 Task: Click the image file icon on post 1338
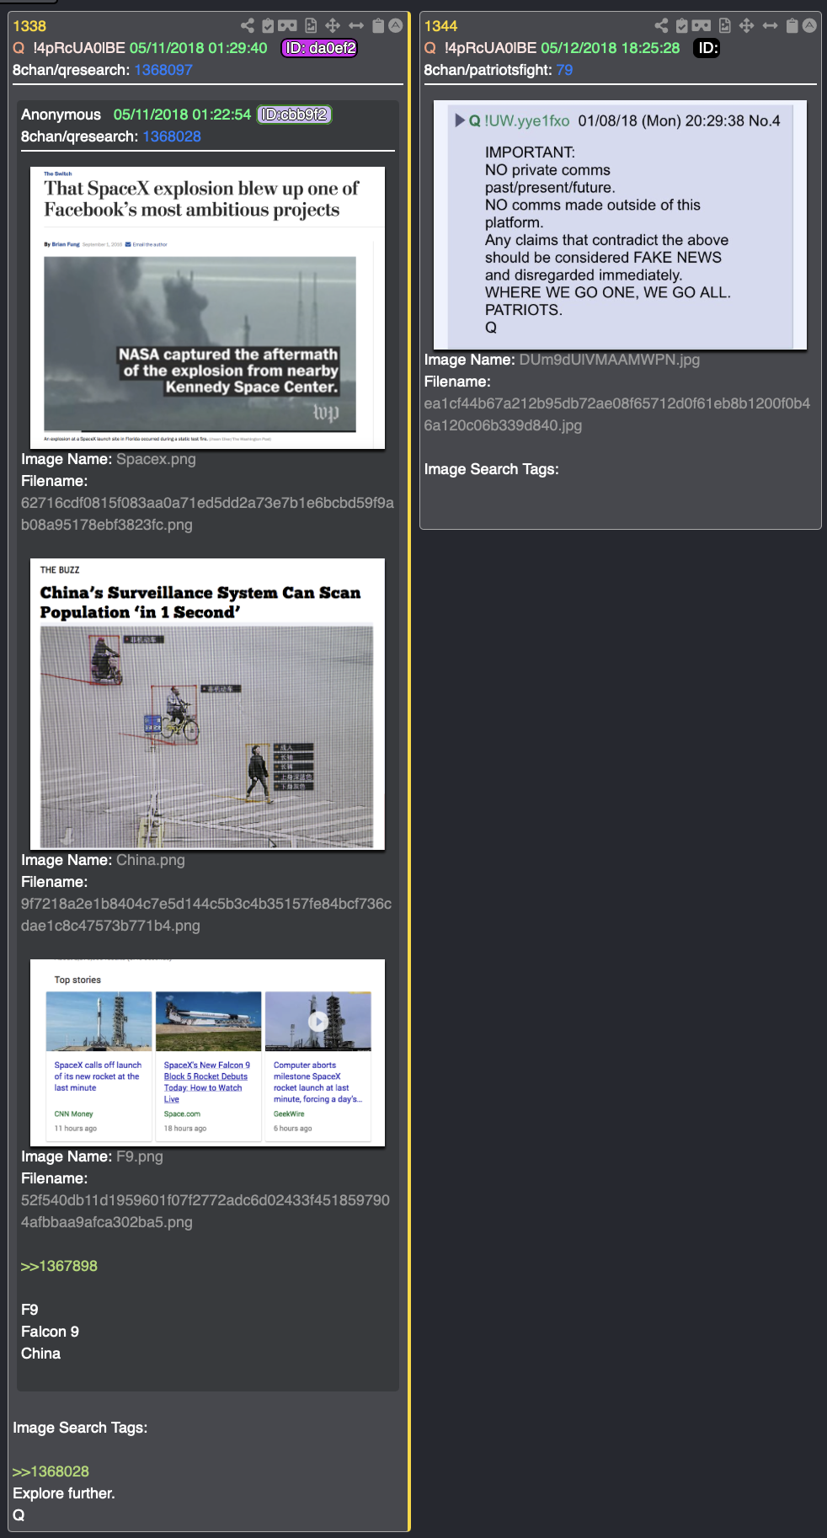[x=311, y=26]
